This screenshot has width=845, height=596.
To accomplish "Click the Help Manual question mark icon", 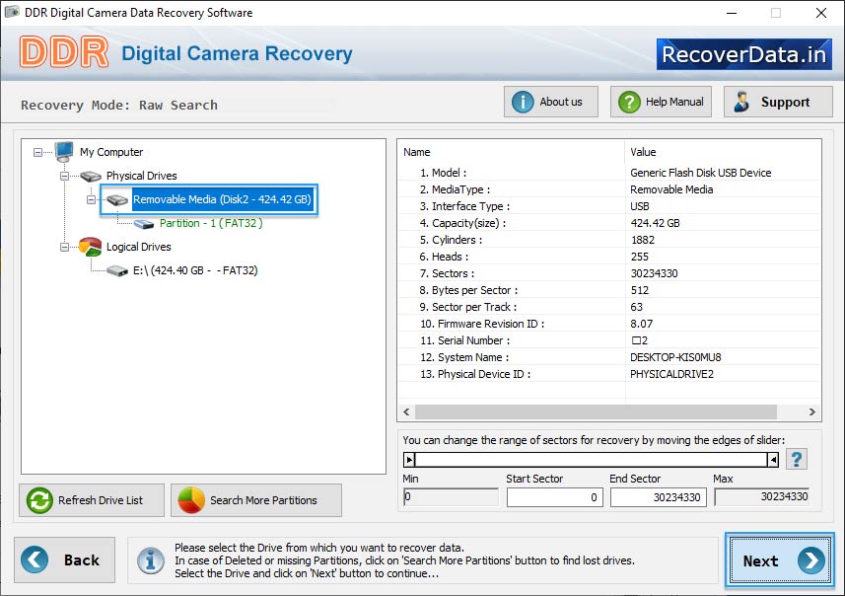I will tap(629, 102).
